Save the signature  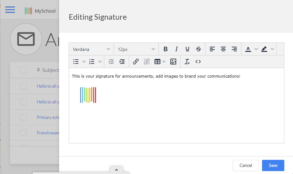(273, 165)
